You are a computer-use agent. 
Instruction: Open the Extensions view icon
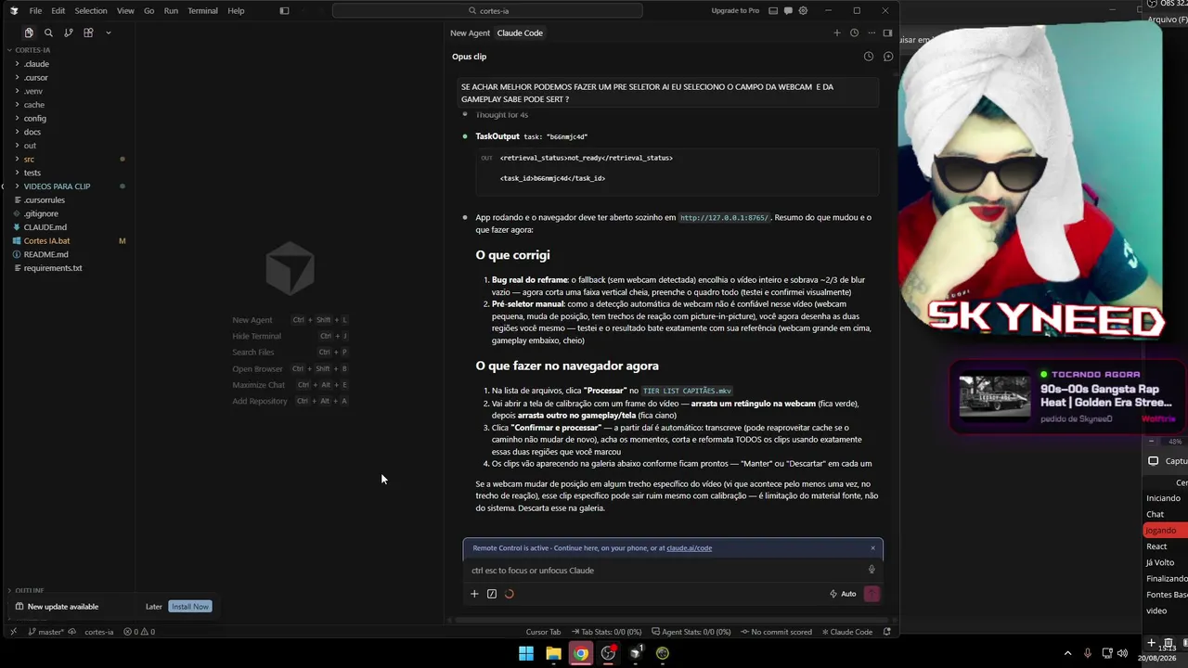point(88,32)
